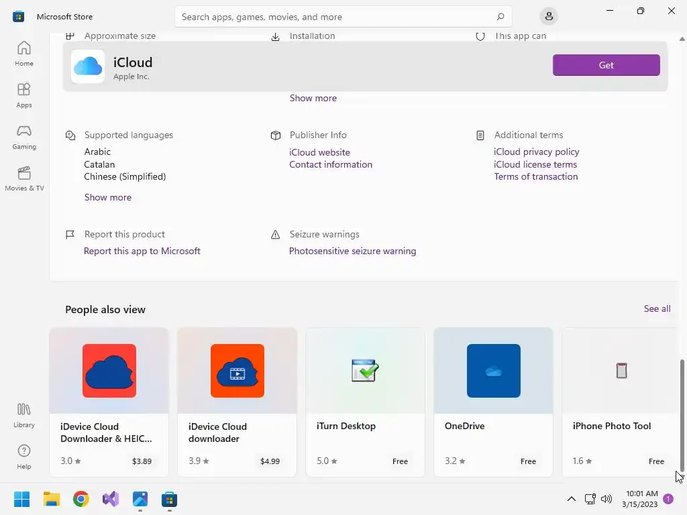Open the Photos app on taskbar
687x515 pixels.
coord(140,499)
